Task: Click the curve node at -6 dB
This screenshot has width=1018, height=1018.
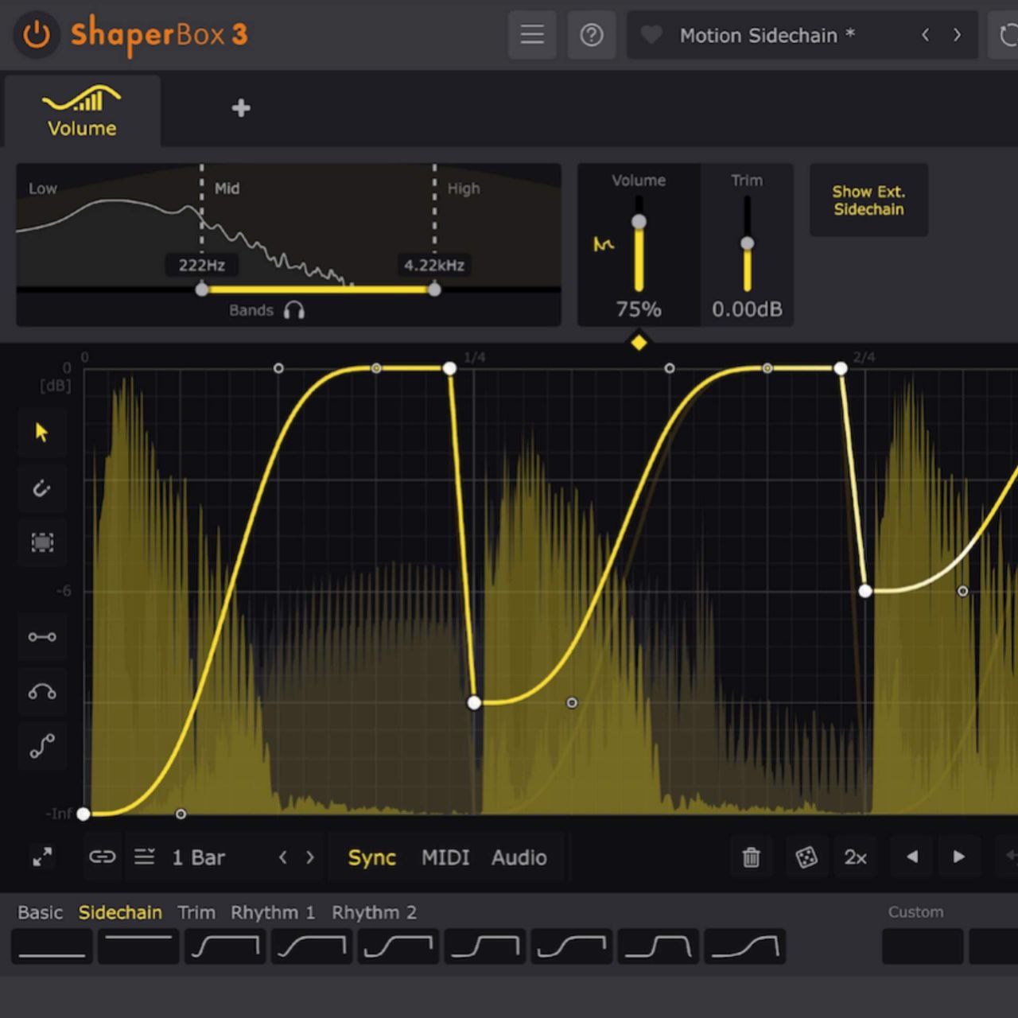Action: tap(865, 591)
